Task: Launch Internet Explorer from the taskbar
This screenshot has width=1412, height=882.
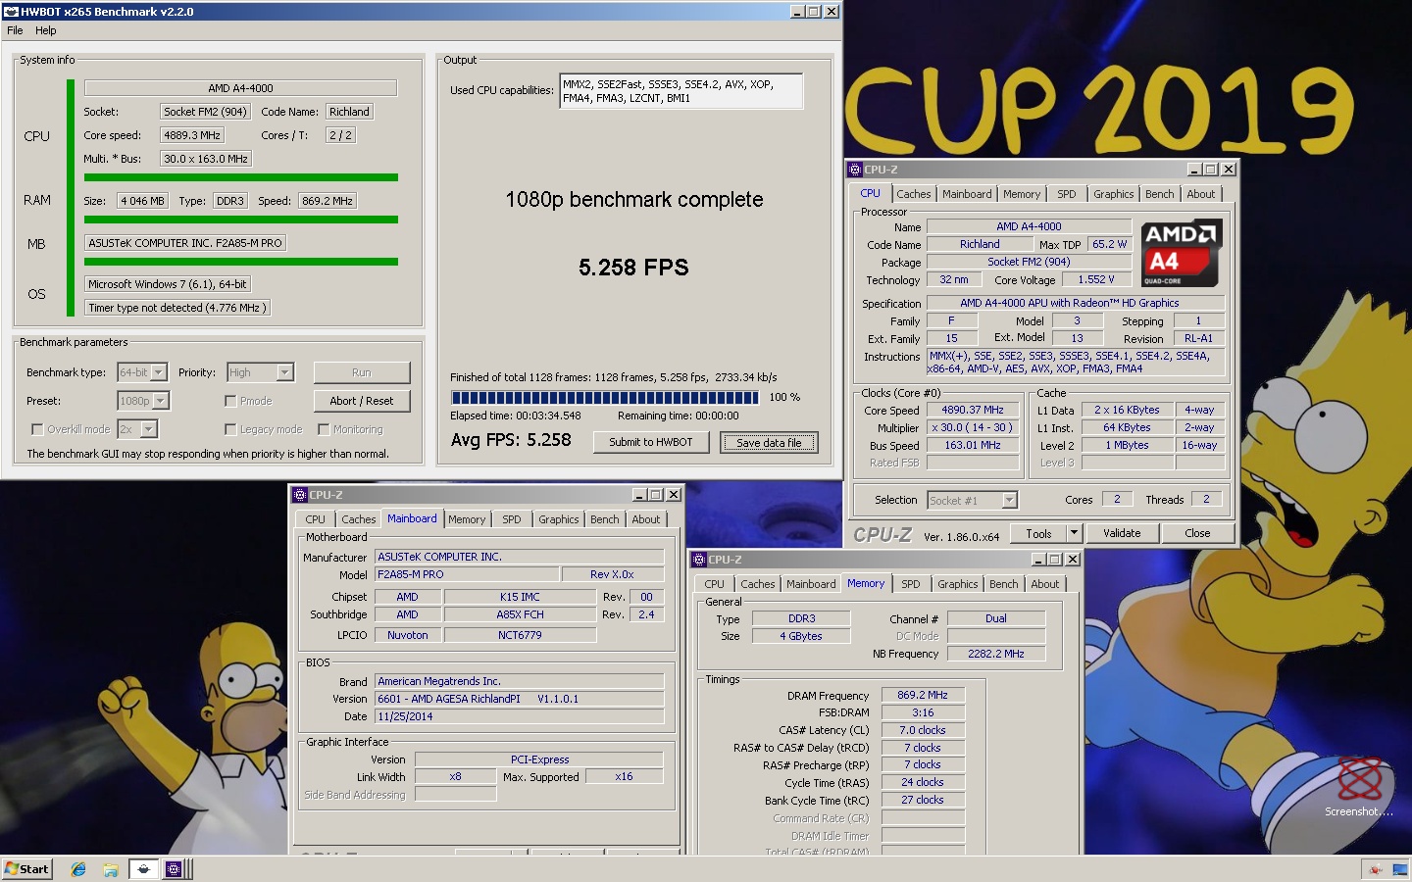Action: click(x=78, y=869)
